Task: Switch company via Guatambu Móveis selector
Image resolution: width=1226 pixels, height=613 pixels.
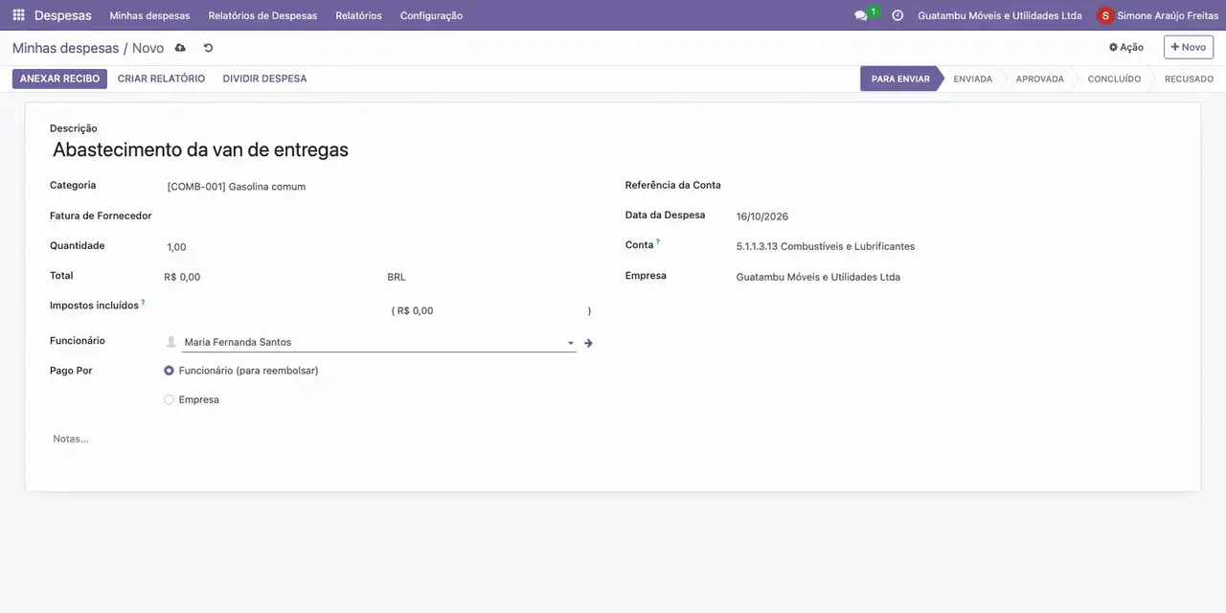Action: click(999, 15)
